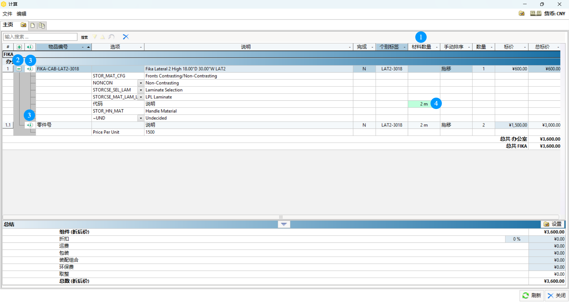Image resolution: width=569 pixels, height=302 pixels.
Task: Click the 计算 app icon in title bar
Action: pyautogui.click(x=4, y=4)
